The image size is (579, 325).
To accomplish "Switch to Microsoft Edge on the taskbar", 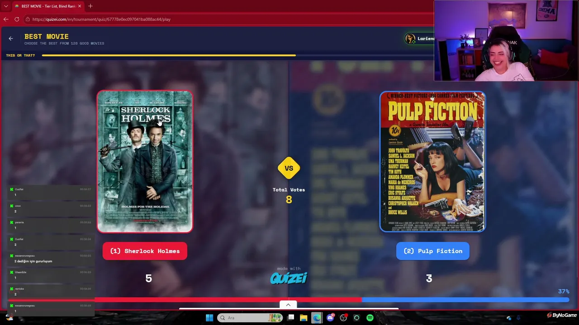I will [317, 318].
